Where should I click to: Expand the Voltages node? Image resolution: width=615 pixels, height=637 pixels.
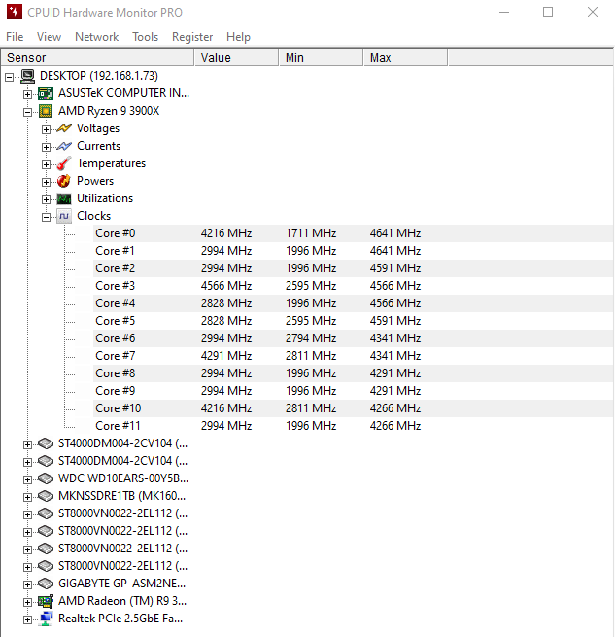(x=46, y=129)
